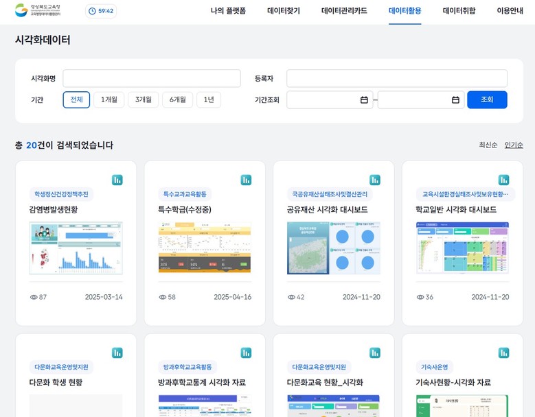Sort results by 인기순

coord(513,145)
